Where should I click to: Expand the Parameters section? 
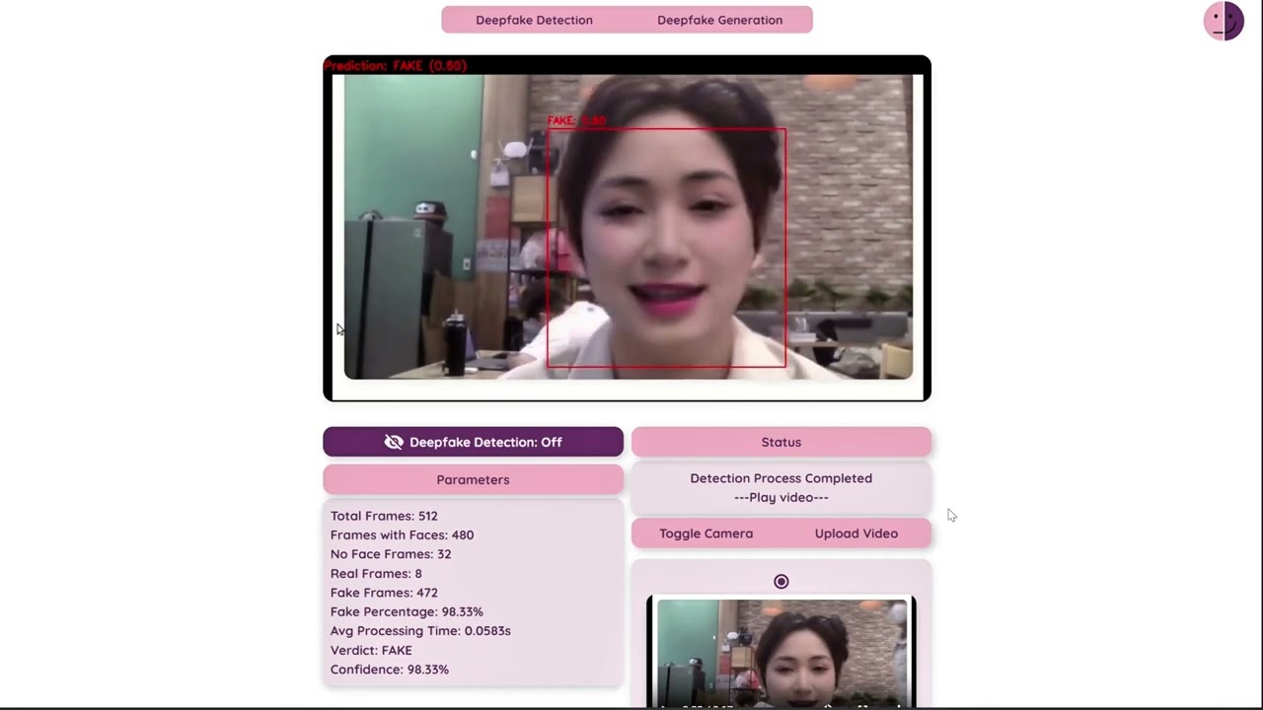click(x=473, y=479)
